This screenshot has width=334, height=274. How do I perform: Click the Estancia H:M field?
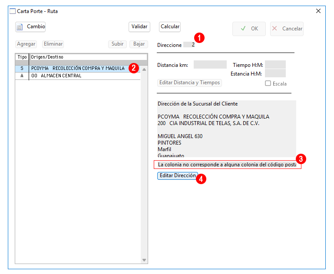(x=275, y=73)
